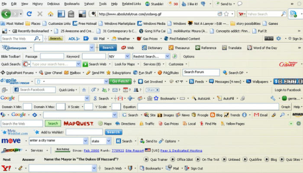Click the StumbleUpon Stumble! button
303x173 pixels.
(154, 4)
